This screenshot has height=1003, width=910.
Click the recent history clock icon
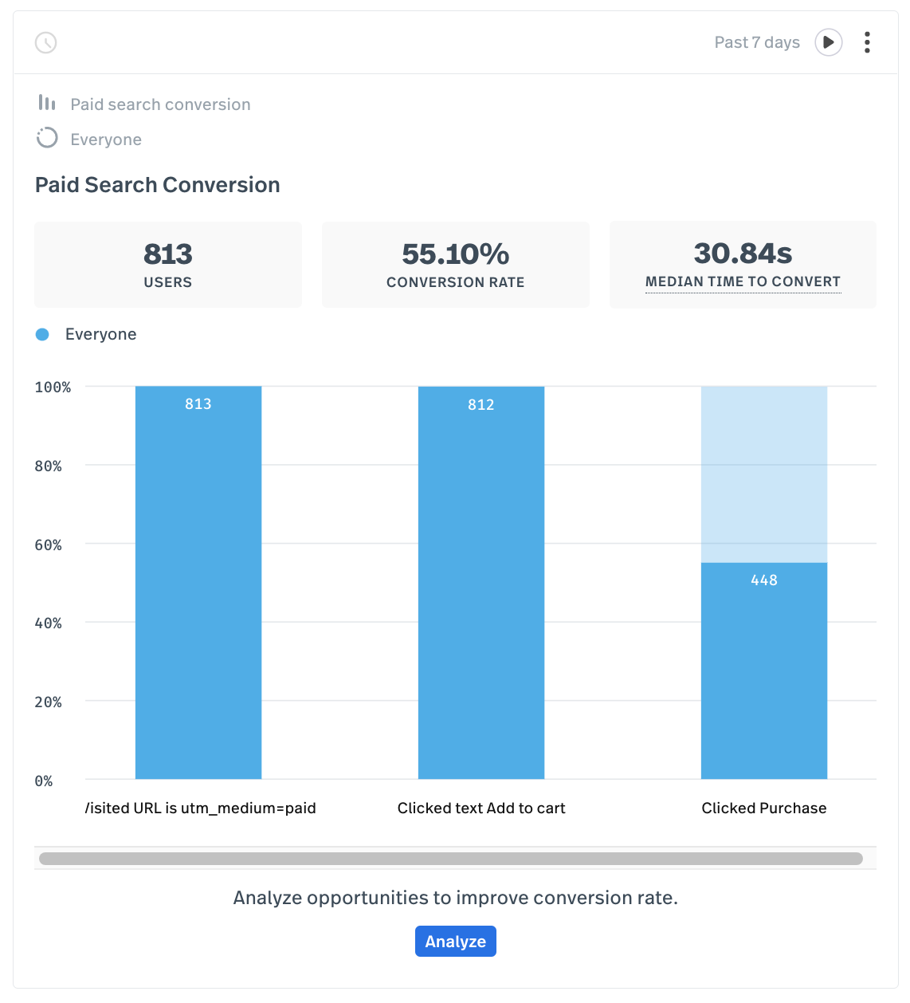[x=45, y=43]
